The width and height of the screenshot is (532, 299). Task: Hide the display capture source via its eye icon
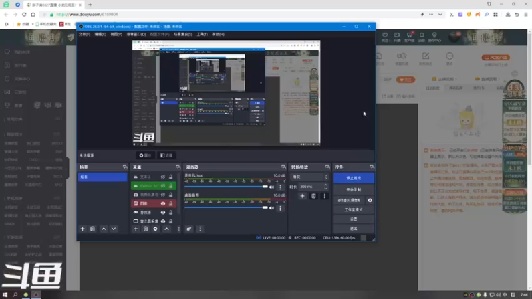point(163,221)
